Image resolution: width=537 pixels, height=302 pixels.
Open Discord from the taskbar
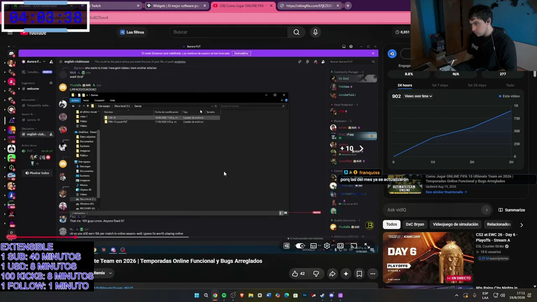tap(331, 295)
